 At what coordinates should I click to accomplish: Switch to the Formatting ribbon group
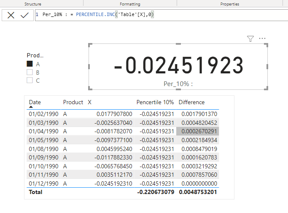tap(130, 4)
